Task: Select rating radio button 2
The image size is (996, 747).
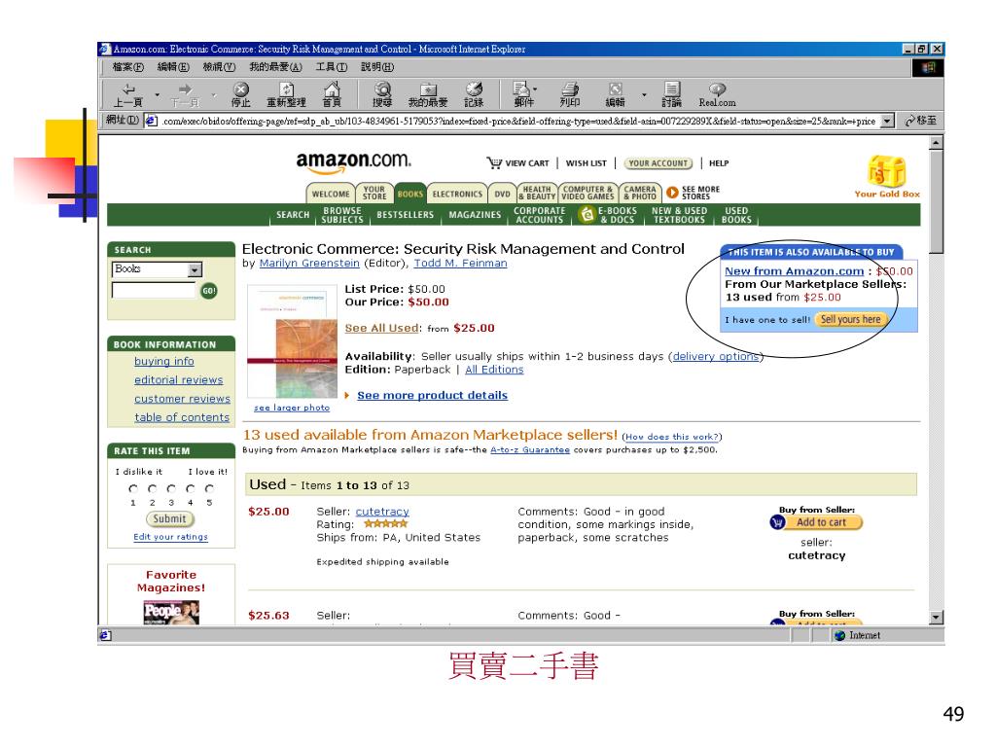Action: point(152,488)
